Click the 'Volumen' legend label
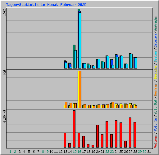 coord(156,141)
